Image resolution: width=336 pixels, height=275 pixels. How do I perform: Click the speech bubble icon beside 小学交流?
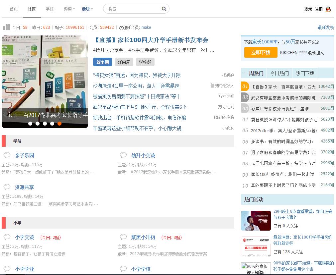pos(7,237)
